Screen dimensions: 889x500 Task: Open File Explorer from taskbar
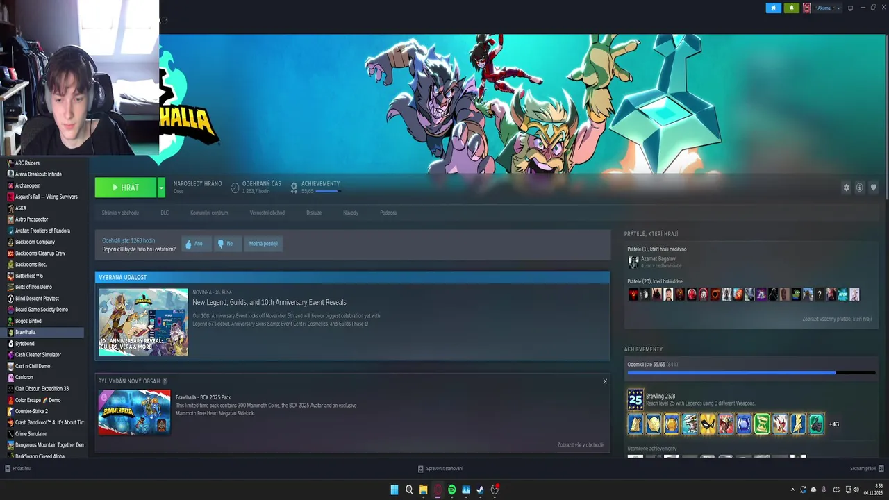click(423, 490)
